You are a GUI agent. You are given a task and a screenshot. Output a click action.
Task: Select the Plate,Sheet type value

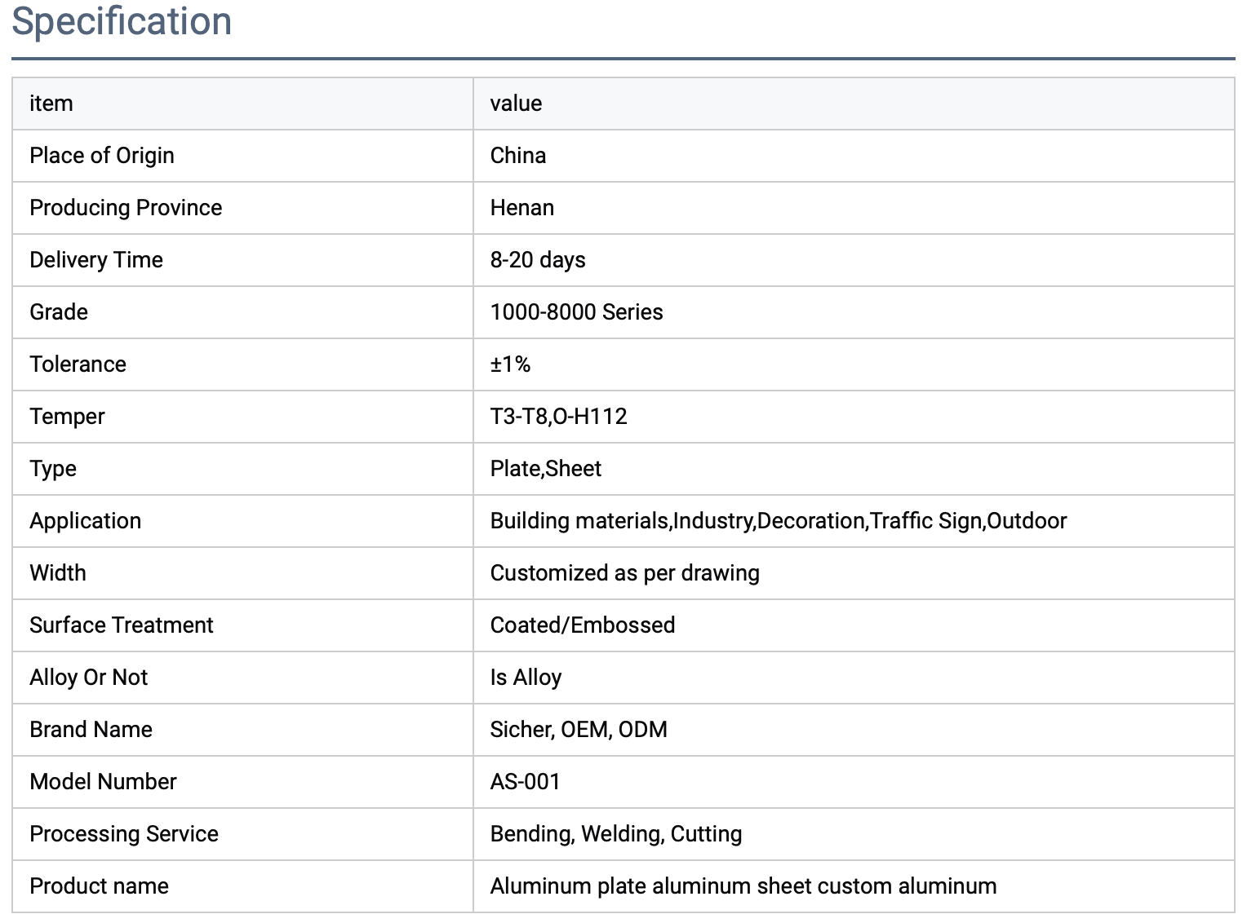click(x=545, y=469)
